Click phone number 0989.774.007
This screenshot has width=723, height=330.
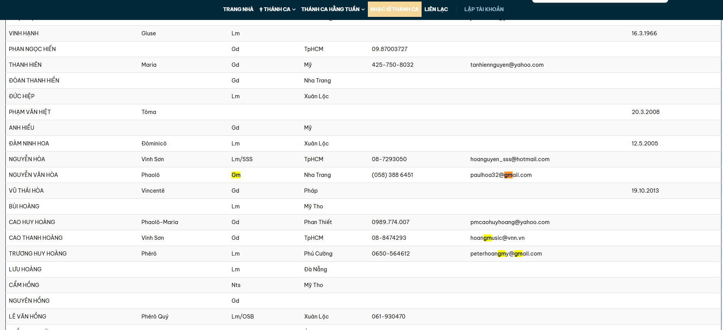click(390, 222)
